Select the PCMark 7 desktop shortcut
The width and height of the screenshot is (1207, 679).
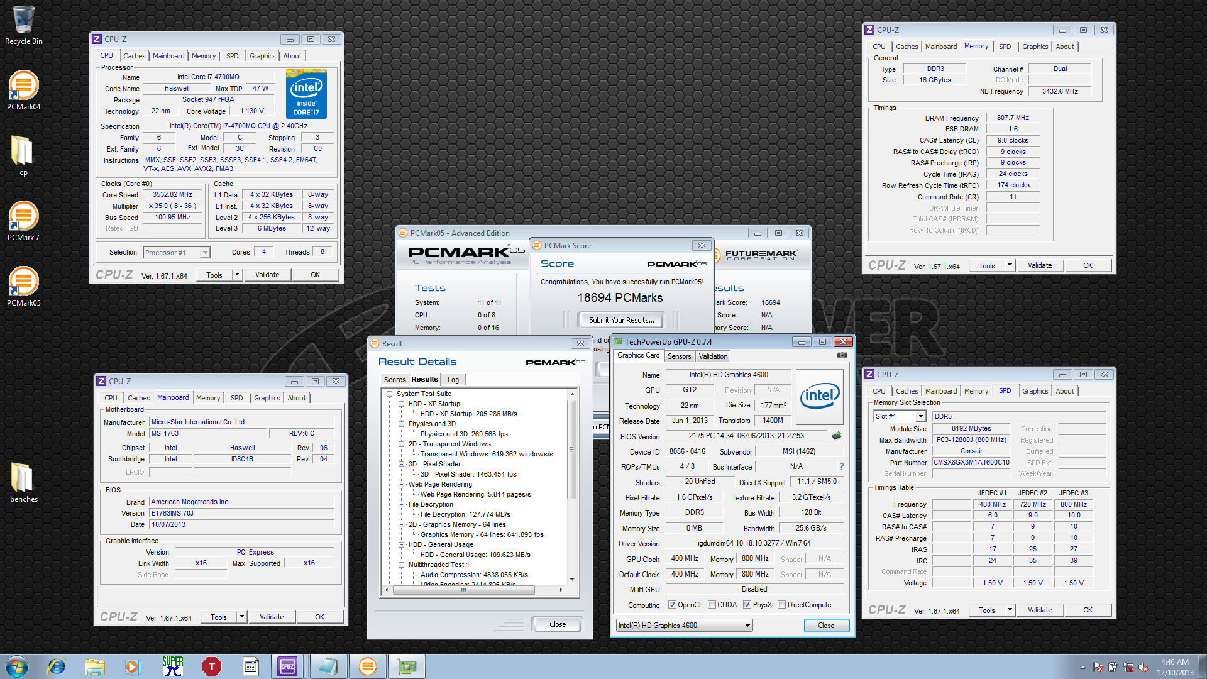click(23, 221)
